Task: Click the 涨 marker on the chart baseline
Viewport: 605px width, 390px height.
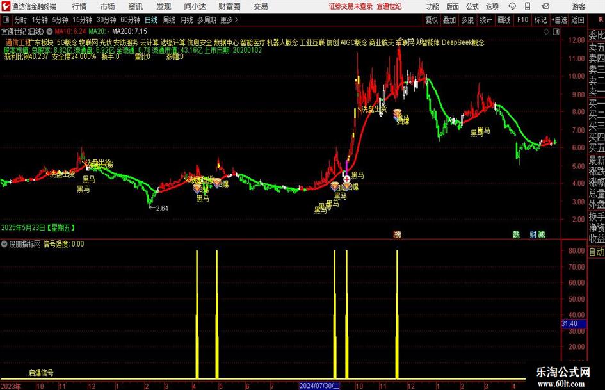Action: coord(397,234)
